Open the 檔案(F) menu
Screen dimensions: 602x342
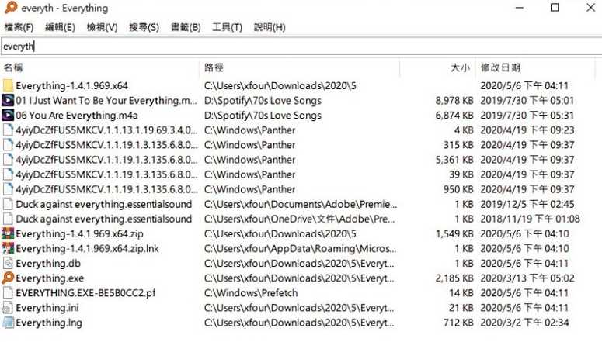pos(19,27)
